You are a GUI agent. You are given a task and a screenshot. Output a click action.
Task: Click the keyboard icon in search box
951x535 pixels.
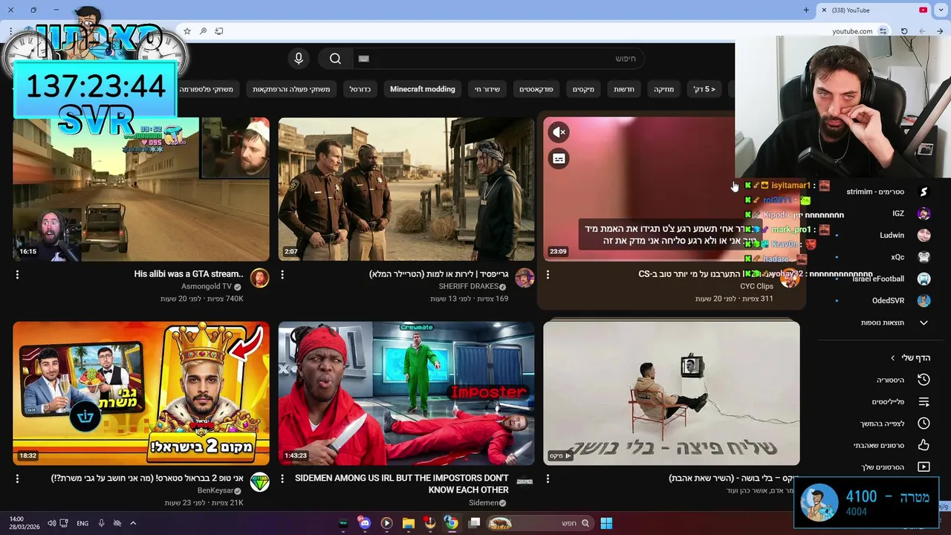363,59
